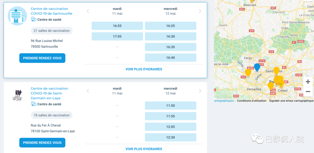The height and width of the screenshot is (153, 314).
Task: Click the yellow map marker near Versailles
Action: tap(248, 72)
